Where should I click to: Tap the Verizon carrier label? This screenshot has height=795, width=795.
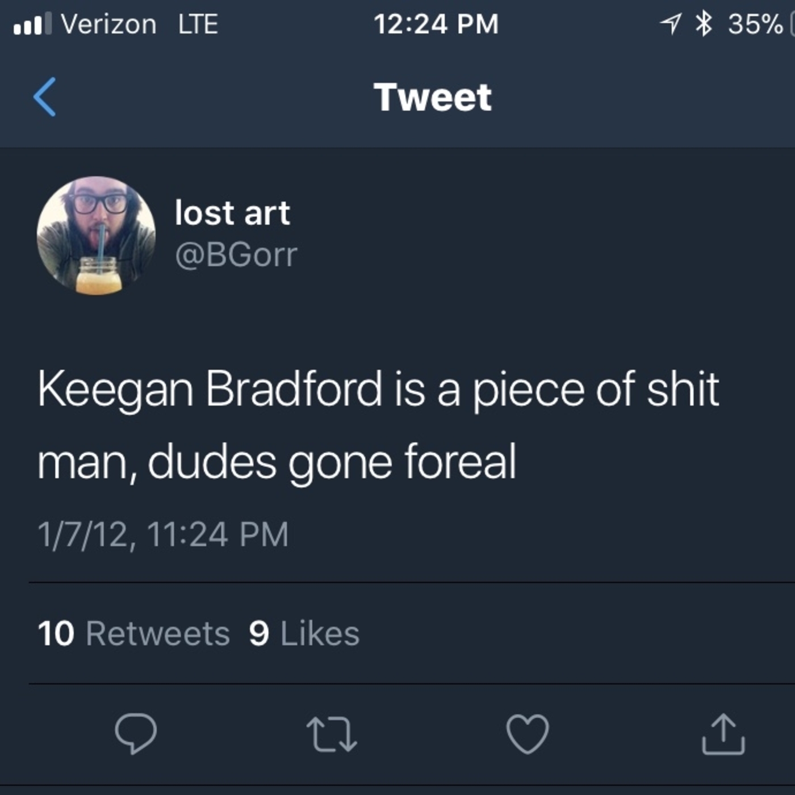point(108,24)
